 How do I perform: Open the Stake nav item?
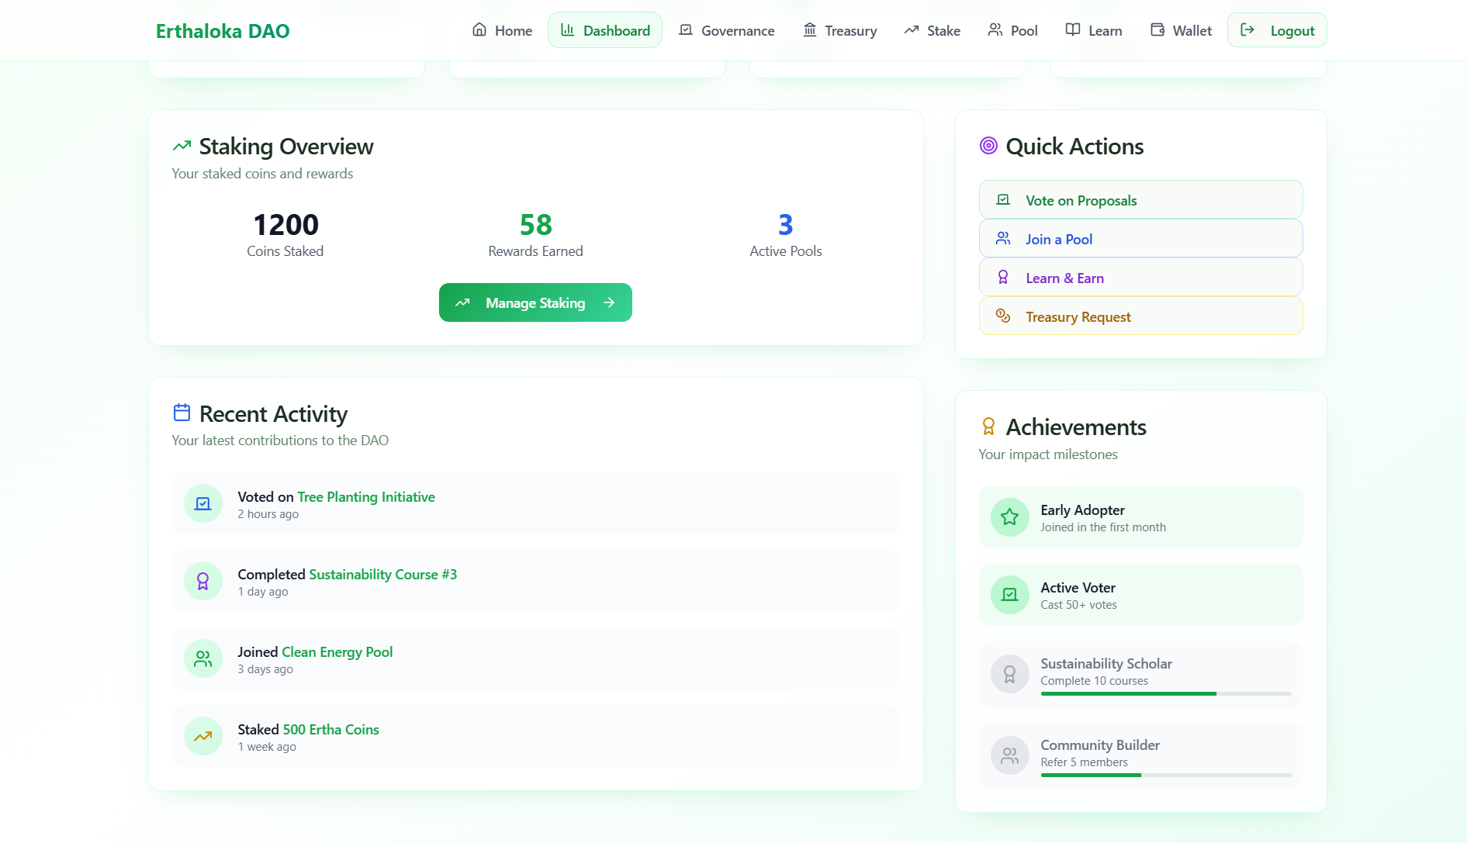tap(932, 30)
